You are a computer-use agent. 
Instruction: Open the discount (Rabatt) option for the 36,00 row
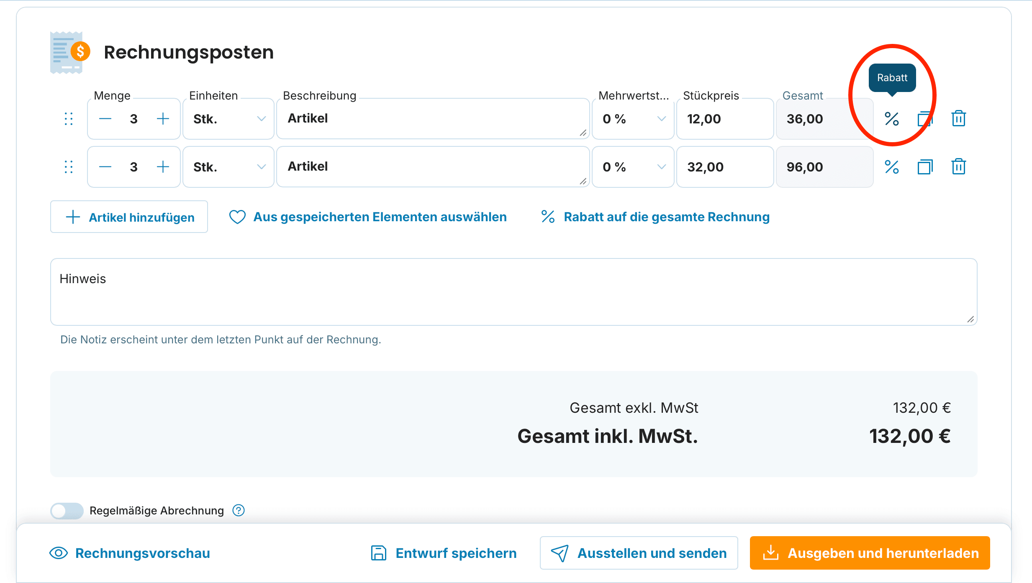(x=892, y=119)
